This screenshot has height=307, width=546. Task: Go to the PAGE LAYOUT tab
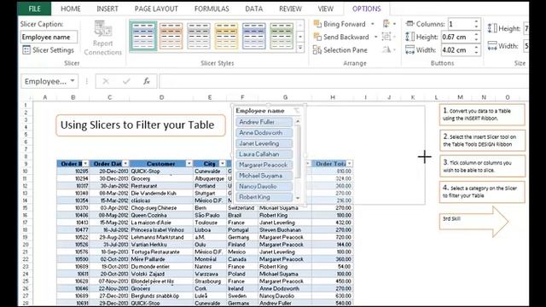[156, 9]
